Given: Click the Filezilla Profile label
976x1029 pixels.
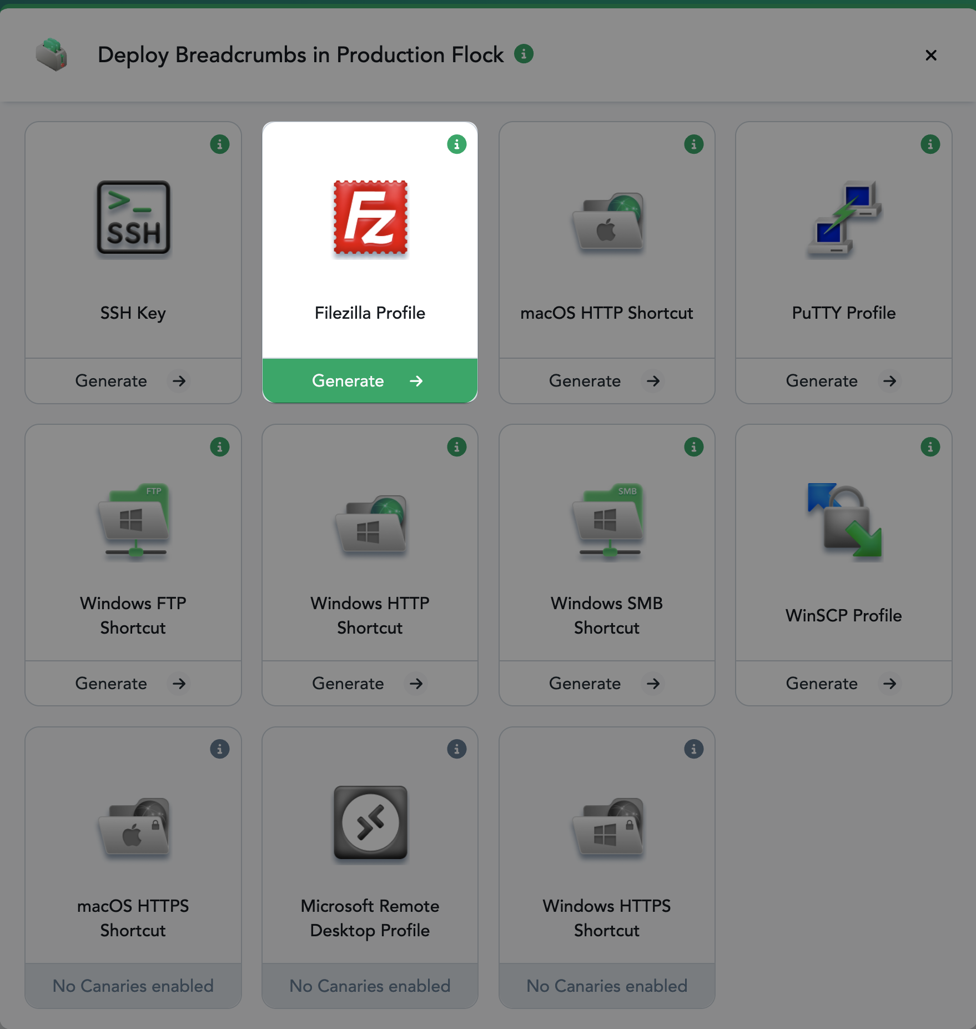Looking at the screenshot, I should [x=370, y=313].
